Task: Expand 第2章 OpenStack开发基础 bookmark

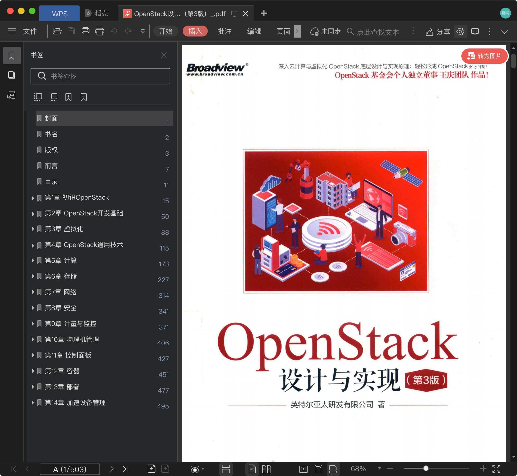Action: [x=33, y=214]
